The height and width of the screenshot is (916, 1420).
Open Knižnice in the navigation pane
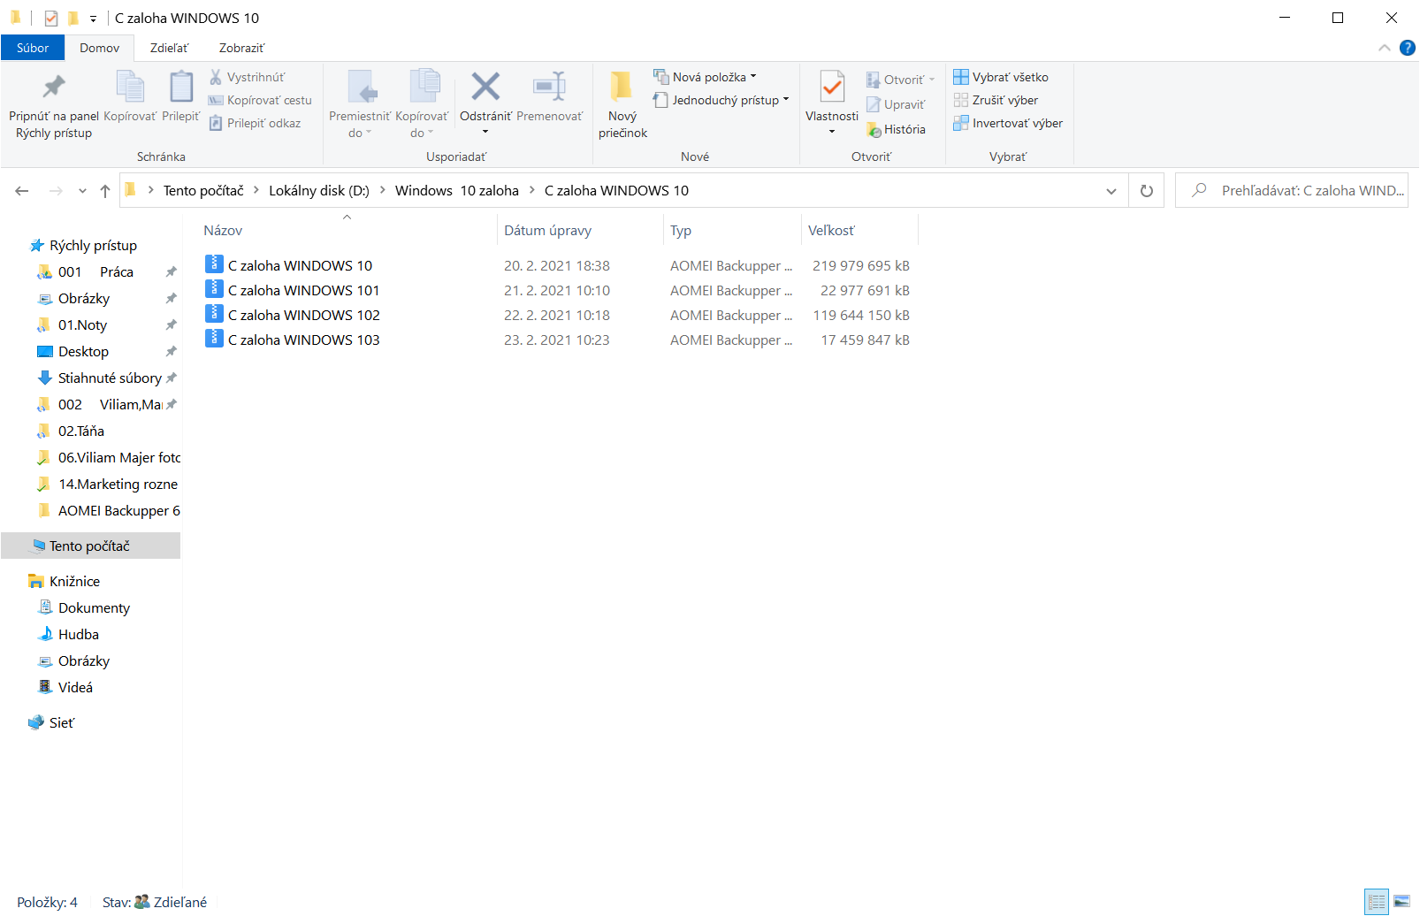point(74,582)
